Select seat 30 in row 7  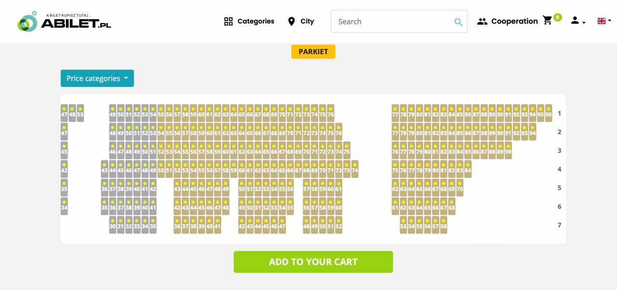pos(112,225)
